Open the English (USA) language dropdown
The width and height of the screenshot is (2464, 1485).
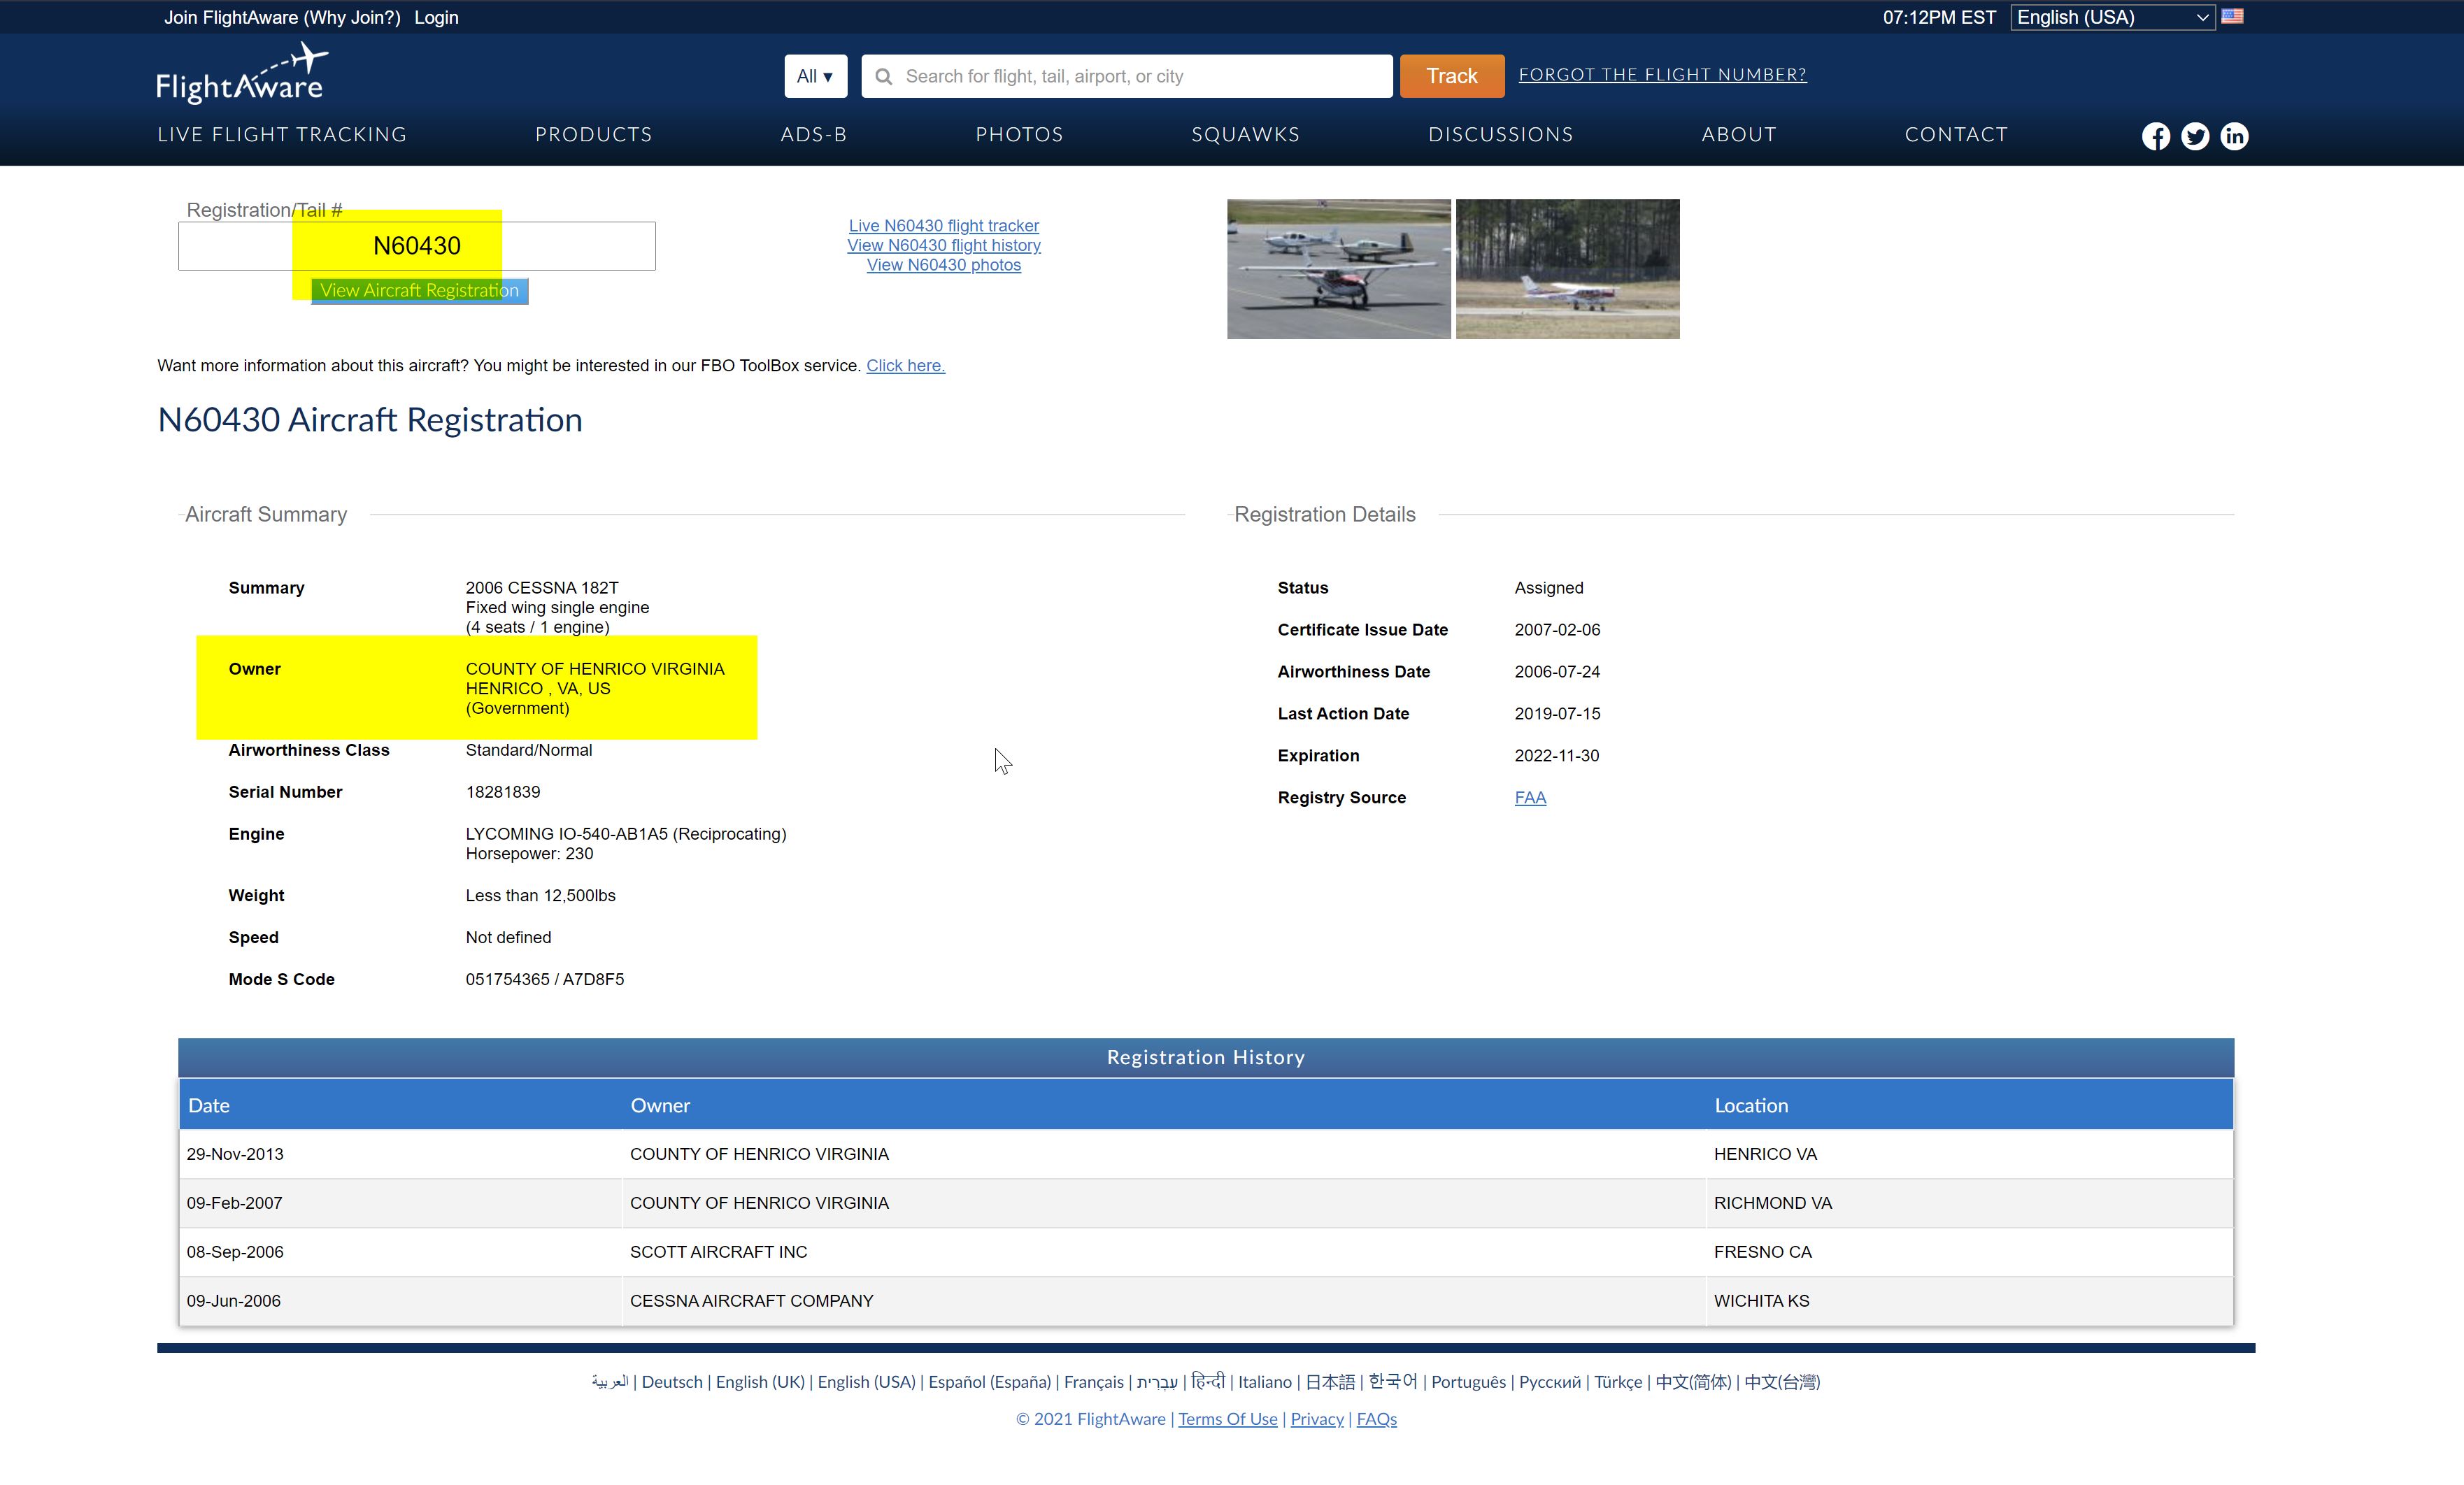pos(2112,17)
